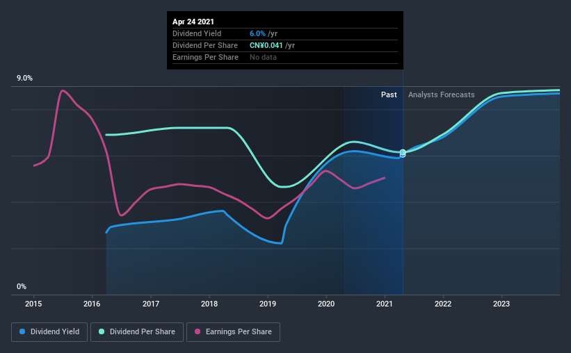Click the Analysts Forecasts label
This screenshot has height=353, width=571.
442,95
